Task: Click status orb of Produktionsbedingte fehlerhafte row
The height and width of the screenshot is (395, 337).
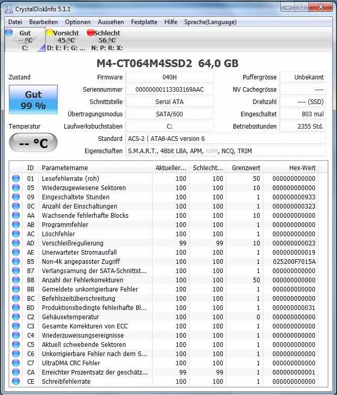Action: [x=16, y=307]
